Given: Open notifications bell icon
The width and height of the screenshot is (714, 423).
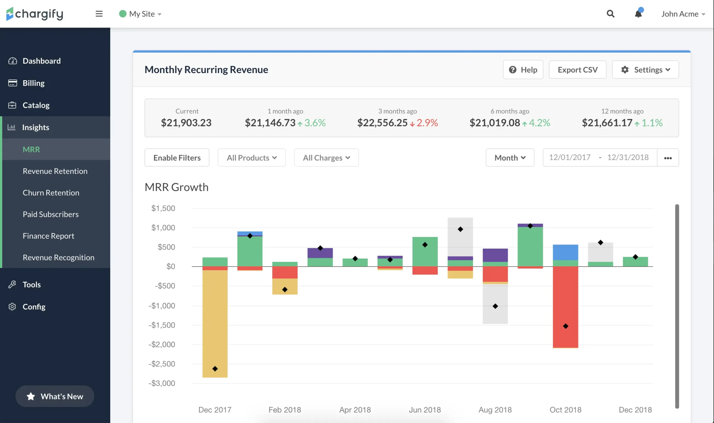Looking at the screenshot, I should pyautogui.click(x=638, y=14).
